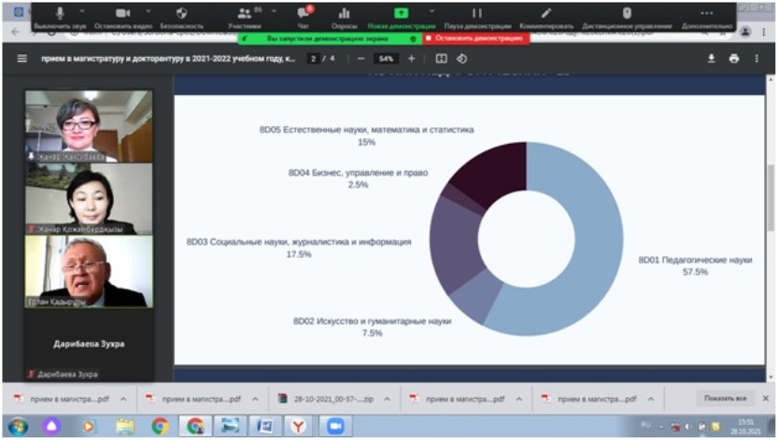
Task: Click the PDF page number field
Action: point(314,58)
